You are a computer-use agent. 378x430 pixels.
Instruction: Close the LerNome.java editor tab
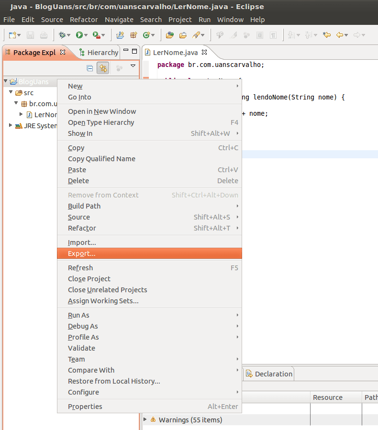click(x=204, y=52)
